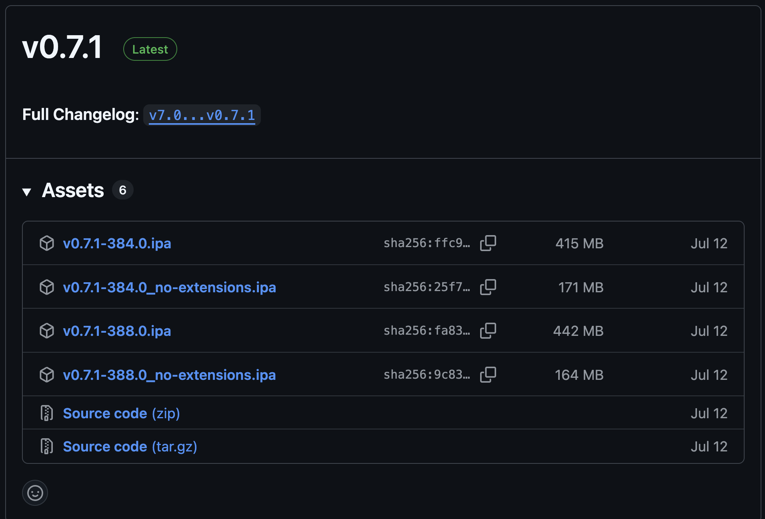The image size is (765, 519).
Task: Collapse the Assets section triangle
Action: click(x=27, y=192)
